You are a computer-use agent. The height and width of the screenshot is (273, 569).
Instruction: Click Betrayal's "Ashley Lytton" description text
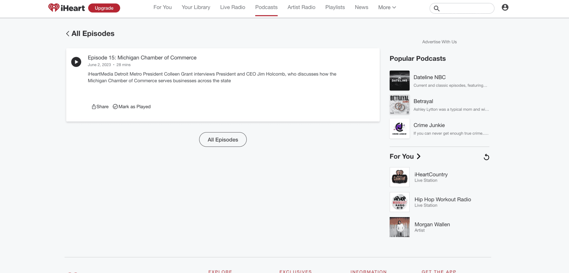(451, 110)
